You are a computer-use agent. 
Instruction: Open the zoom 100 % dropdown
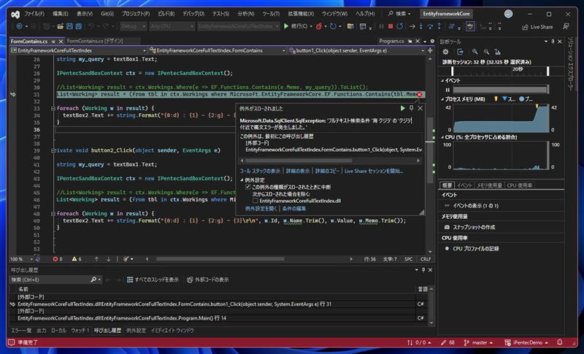point(22,259)
